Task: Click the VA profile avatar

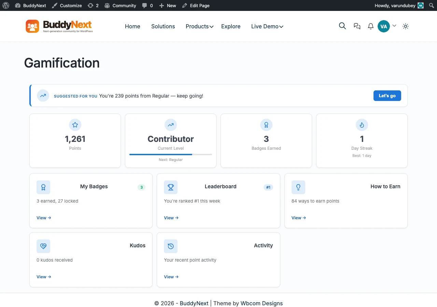Action: 384,26
